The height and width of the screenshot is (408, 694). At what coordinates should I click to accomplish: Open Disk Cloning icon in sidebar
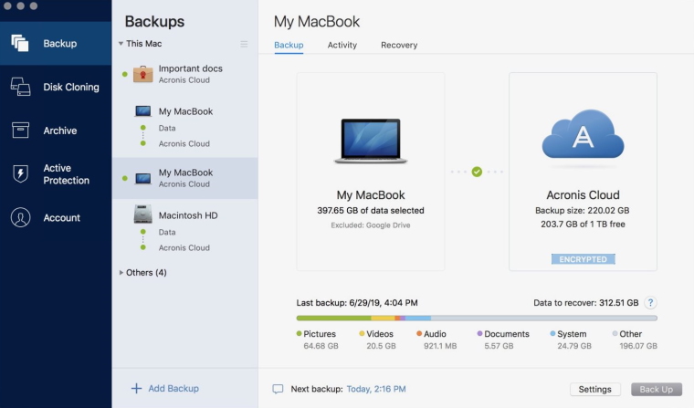click(20, 87)
